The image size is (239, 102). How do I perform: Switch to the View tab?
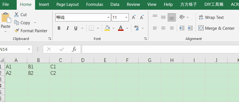tap(152, 4)
